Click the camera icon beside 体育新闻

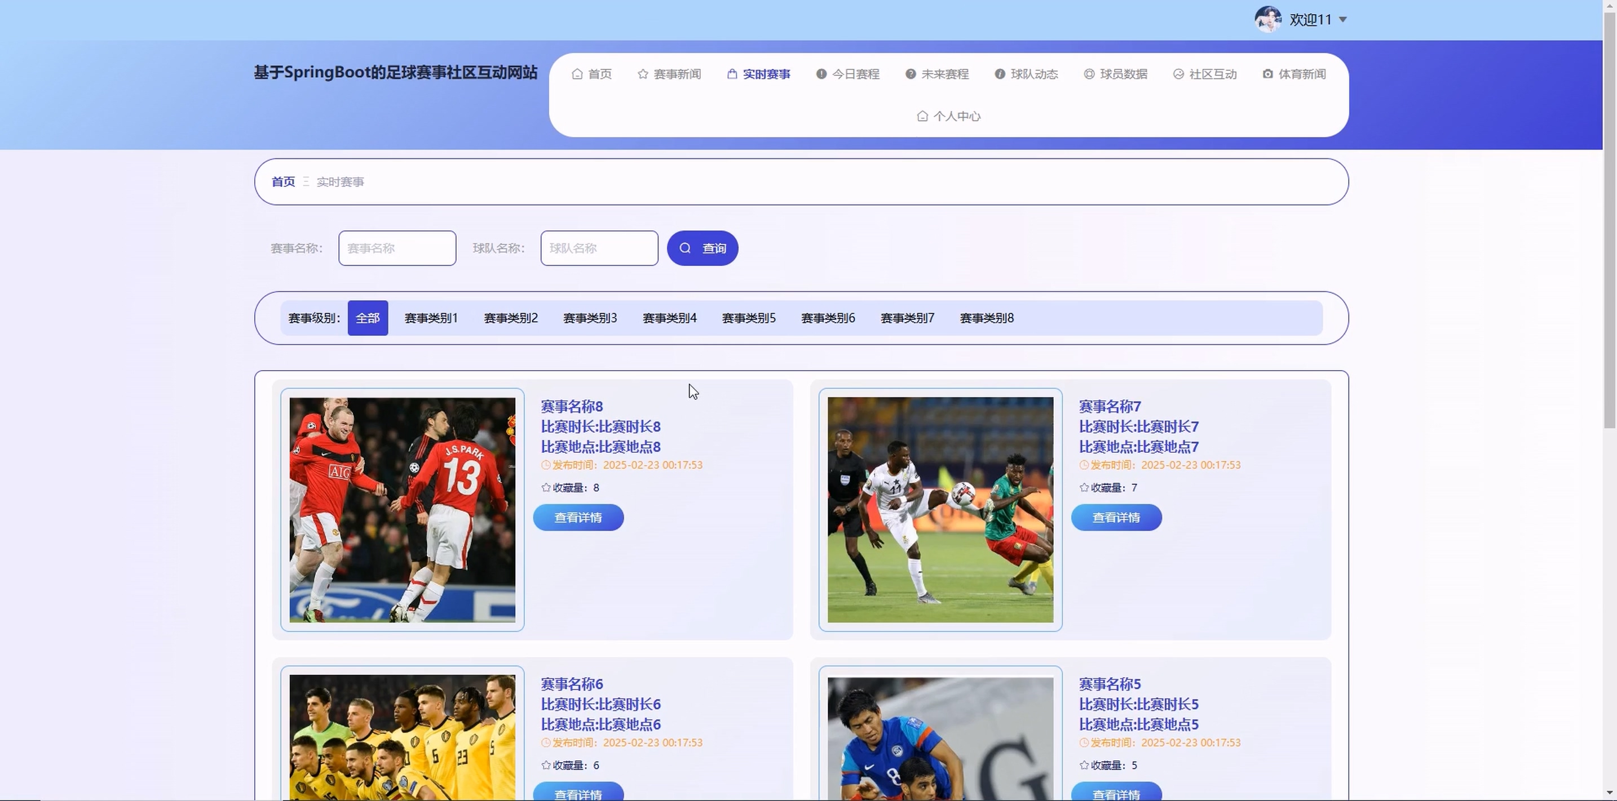tap(1267, 74)
